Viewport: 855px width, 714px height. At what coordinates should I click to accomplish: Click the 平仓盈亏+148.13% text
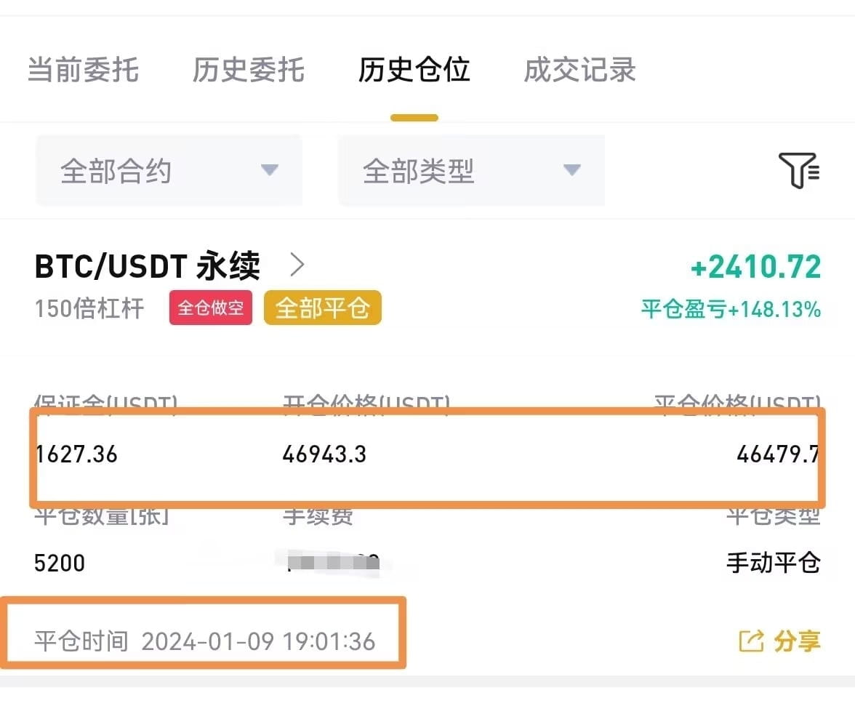click(731, 309)
